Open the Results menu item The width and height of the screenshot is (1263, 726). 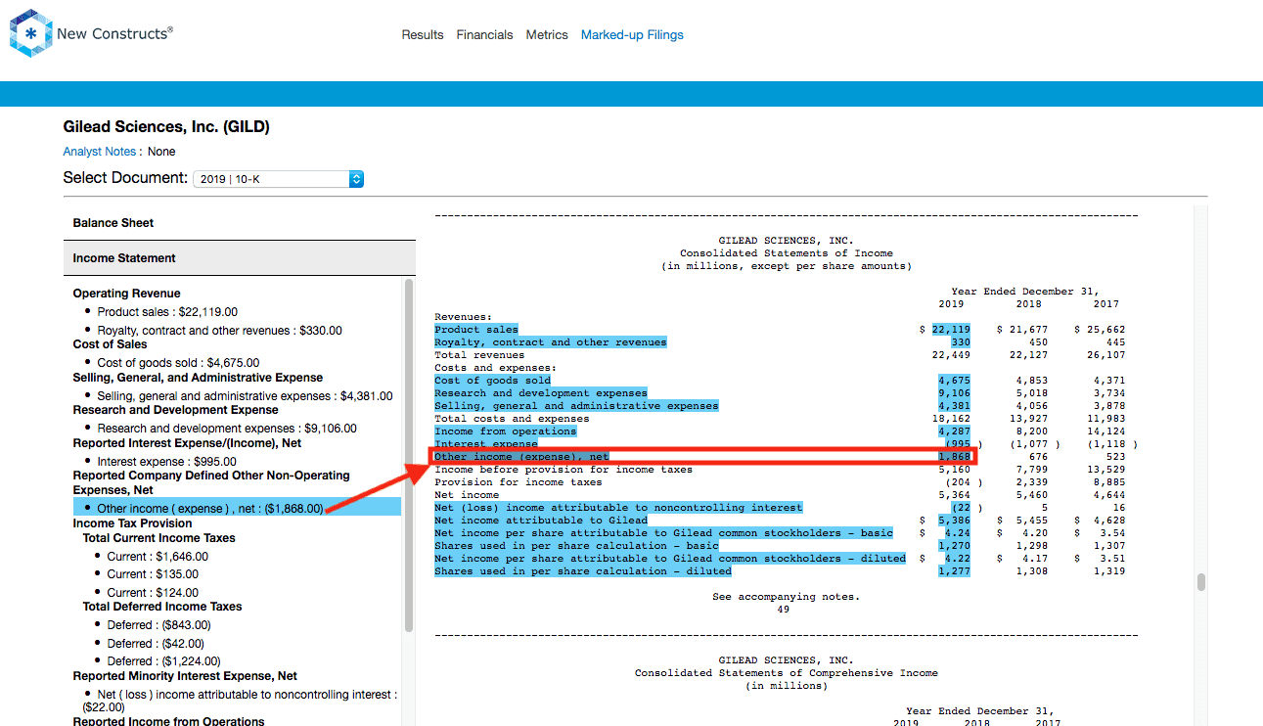coord(423,35)
